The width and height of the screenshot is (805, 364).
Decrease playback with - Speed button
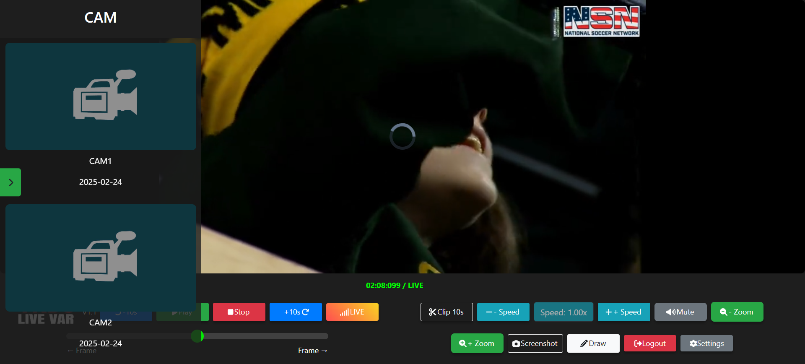click(503, 312)
